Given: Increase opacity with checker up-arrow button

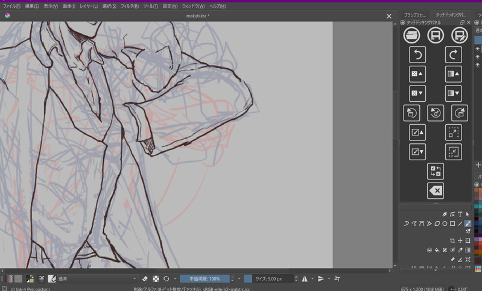Looking at the screenshot, I should pyautogui.click(x=417, y=74).
